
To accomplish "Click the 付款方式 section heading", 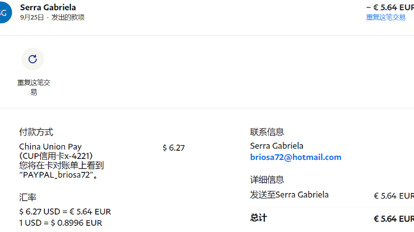I will tap(36, 132).
